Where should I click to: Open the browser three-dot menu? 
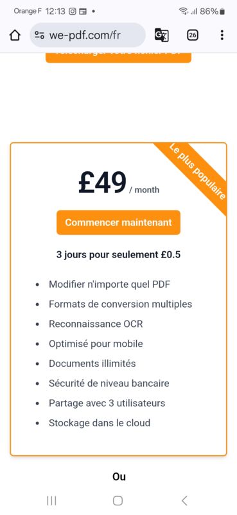coord(222,35)
